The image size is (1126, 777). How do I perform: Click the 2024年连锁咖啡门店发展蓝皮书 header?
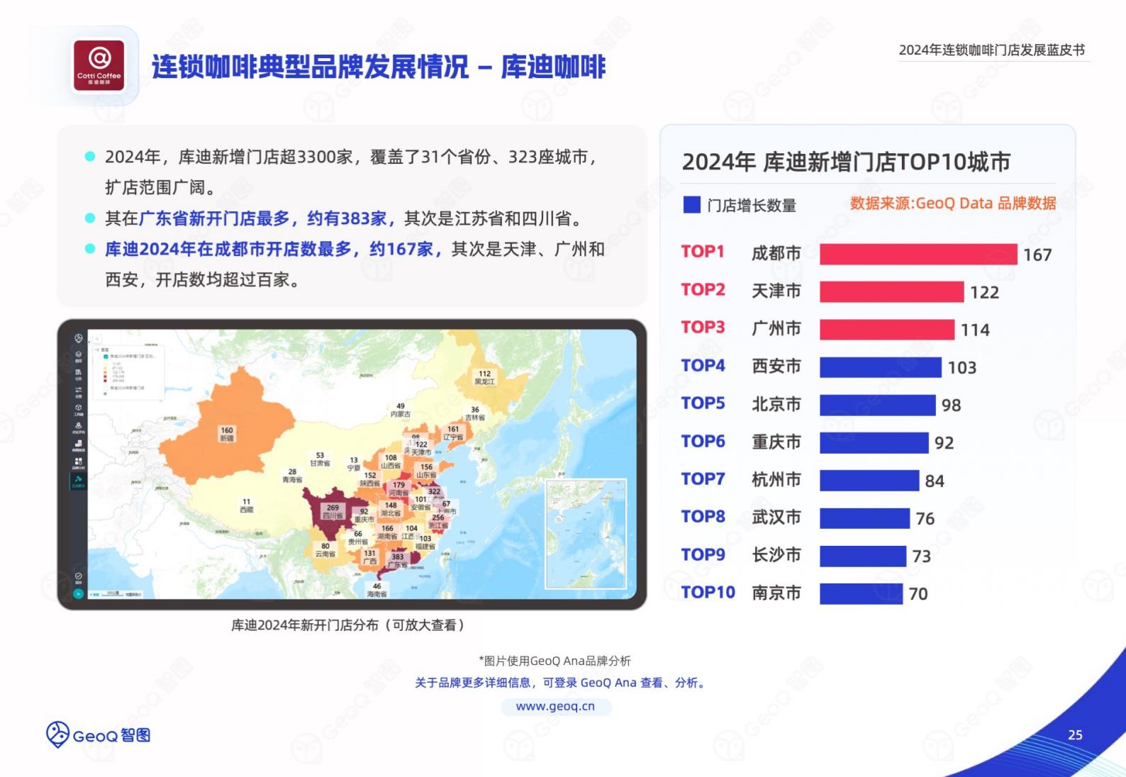click(992, 50)
